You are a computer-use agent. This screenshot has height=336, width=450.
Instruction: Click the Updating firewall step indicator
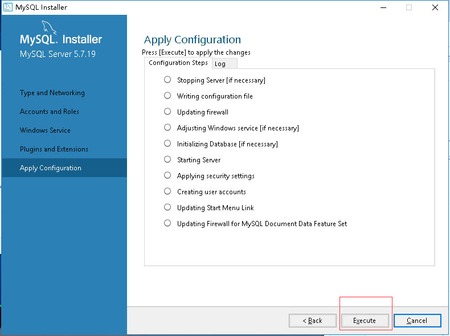(x=167, y=111)
